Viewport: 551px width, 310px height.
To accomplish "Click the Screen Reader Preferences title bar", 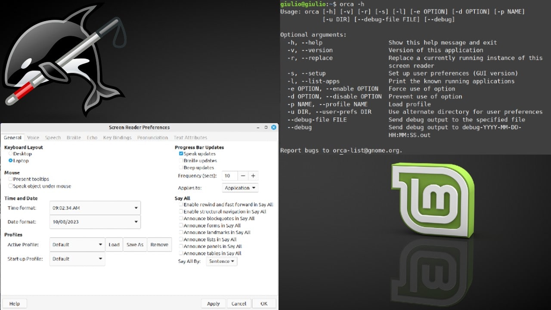I will coord(139,127).
